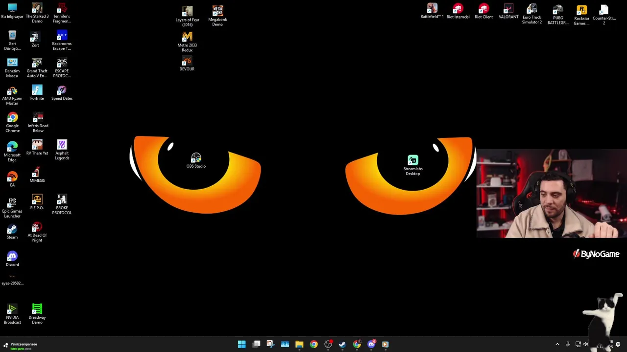Select the Google Chrome desktop shortcut
Screen dimensions: 627x352
(12, 123)
